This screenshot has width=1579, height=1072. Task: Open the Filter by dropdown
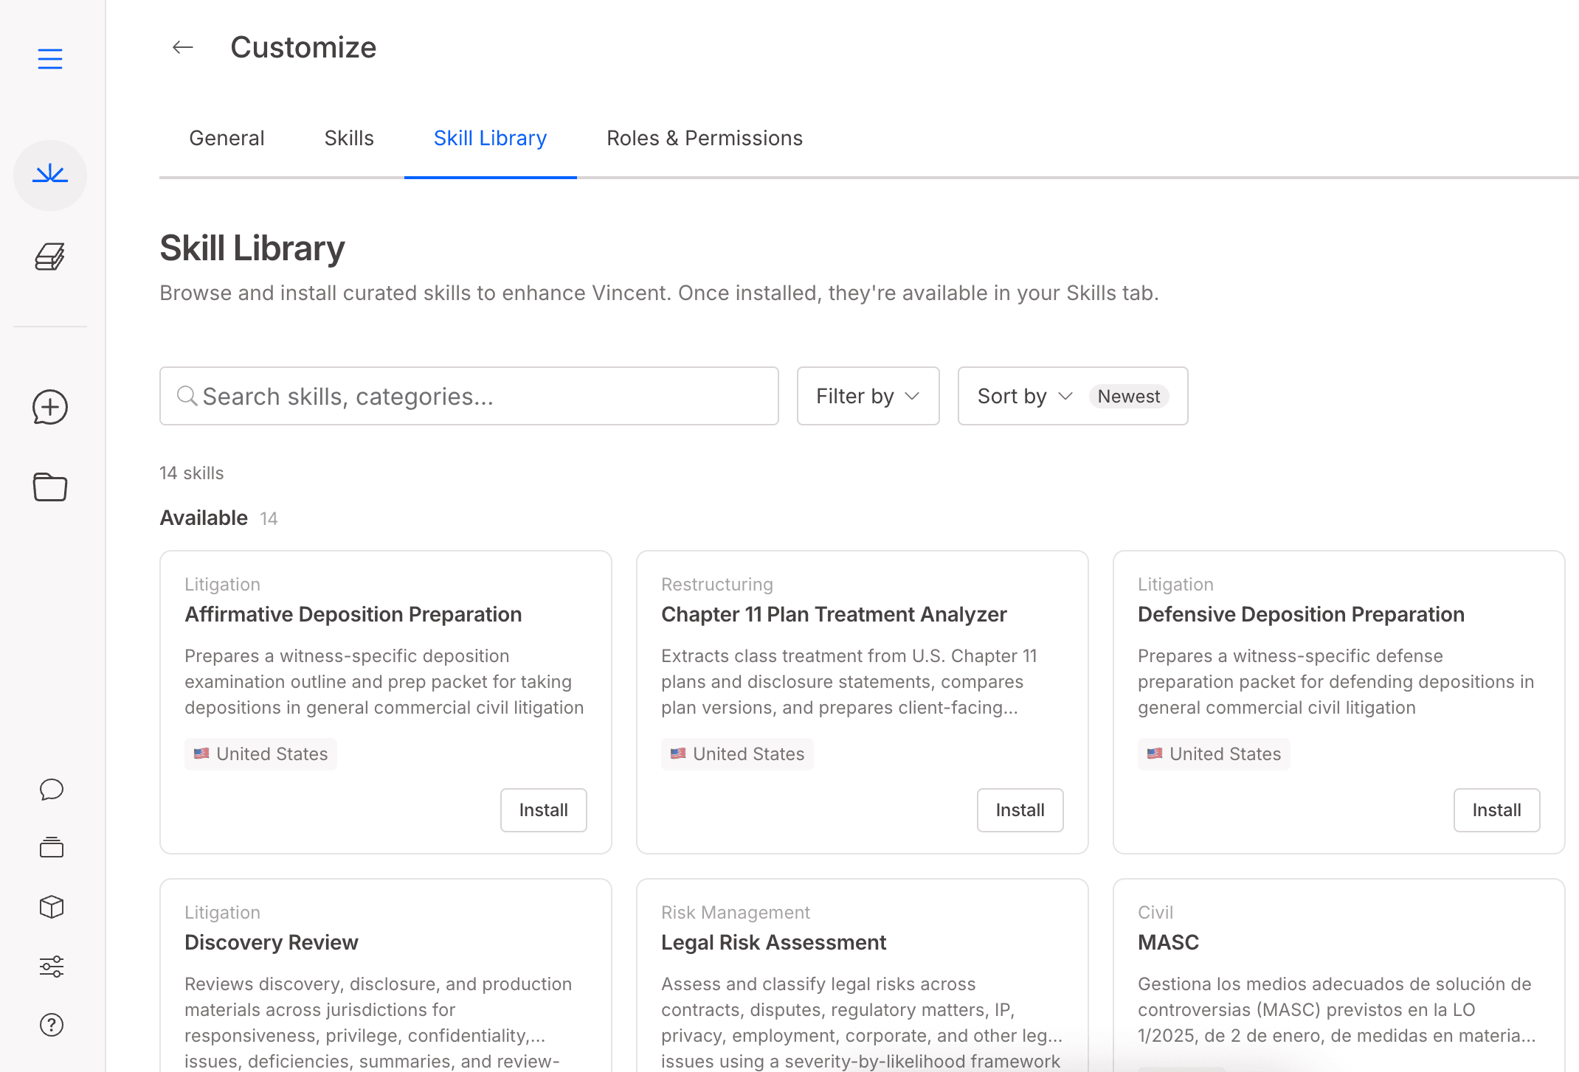coord(868,396)
